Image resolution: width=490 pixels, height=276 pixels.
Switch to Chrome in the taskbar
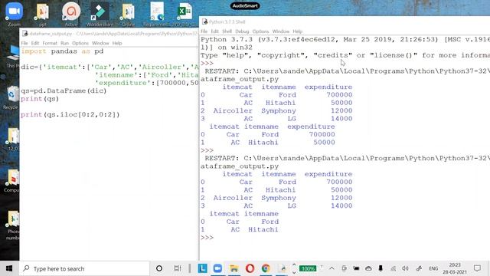pos(266,268)
